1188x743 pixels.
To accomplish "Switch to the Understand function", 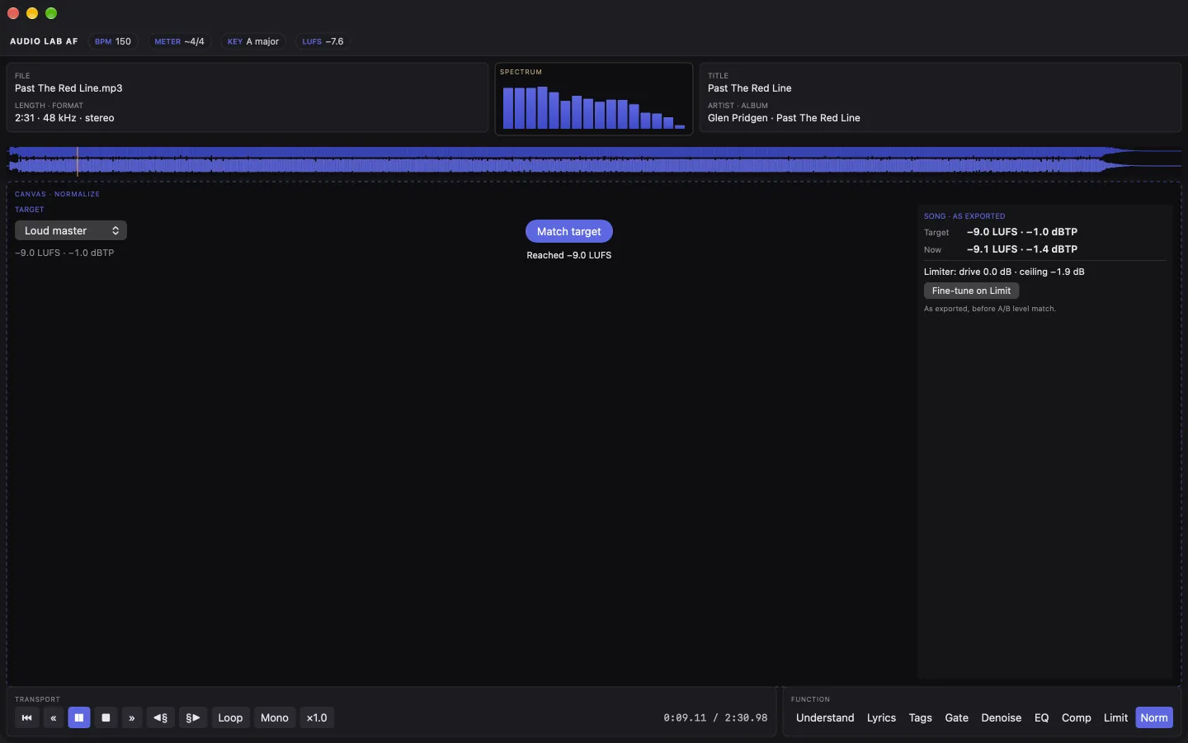I will click(825, 717).
